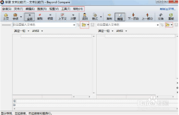
Task: Toggle the 相同 (Same) display filter
Action: [x=50, y=17]
